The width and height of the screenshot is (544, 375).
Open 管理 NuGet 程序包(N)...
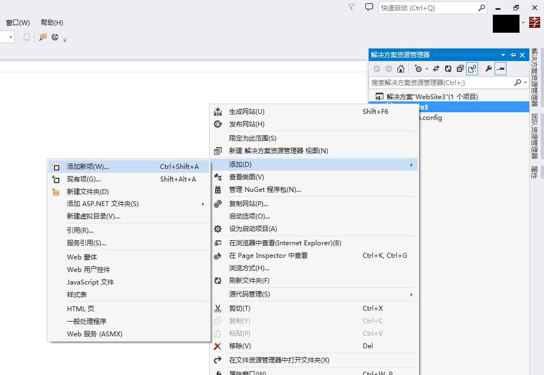pos(314,190)
